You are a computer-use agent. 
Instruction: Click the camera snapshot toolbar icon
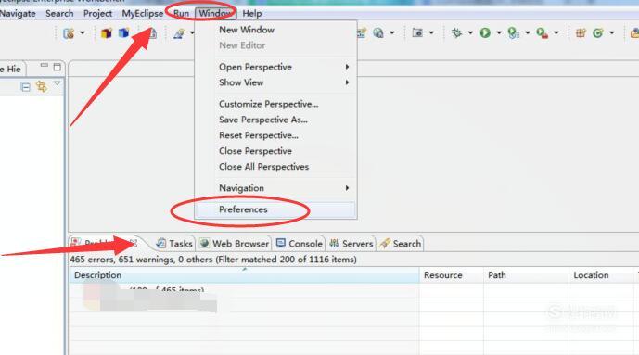coord(417,33)
